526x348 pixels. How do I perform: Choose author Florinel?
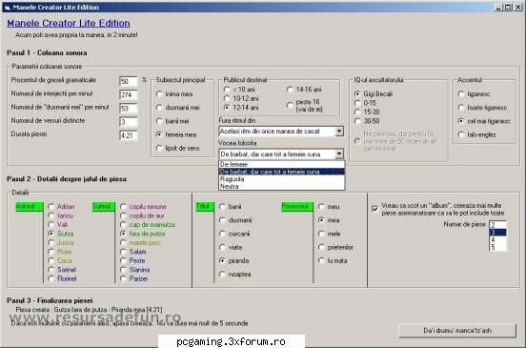coord(51,278)
